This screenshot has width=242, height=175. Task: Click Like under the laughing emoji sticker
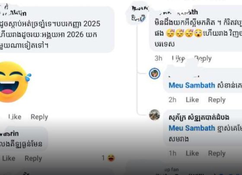click(x=15, y=117)
